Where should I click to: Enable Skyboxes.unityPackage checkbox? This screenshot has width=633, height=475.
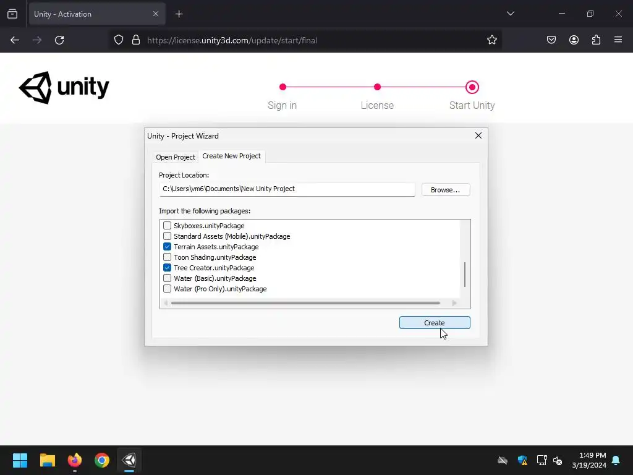(x=167, y=225)
